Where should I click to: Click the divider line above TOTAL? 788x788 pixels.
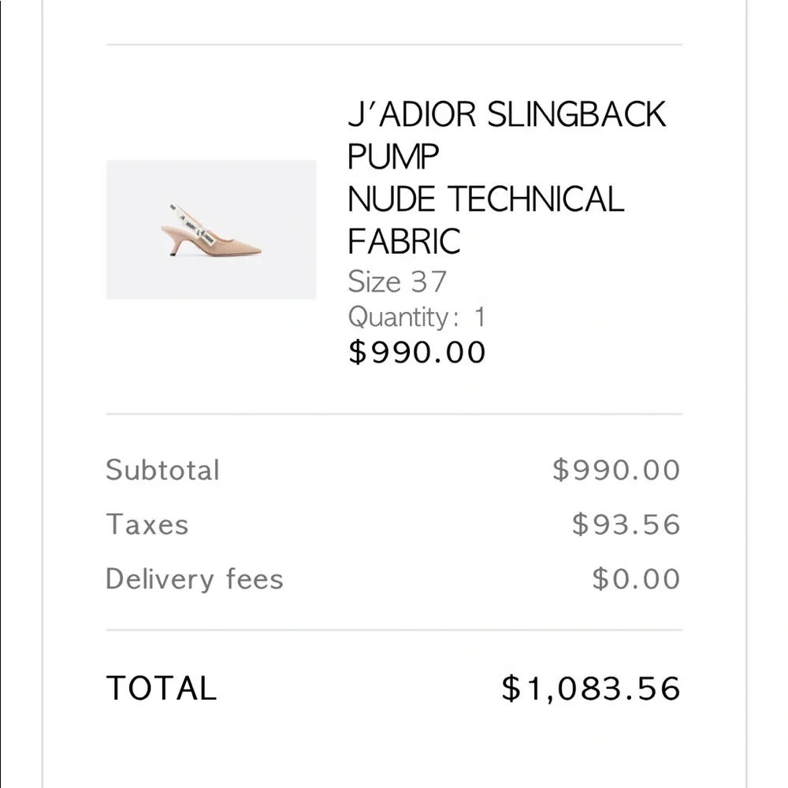[x=394, y=630]
